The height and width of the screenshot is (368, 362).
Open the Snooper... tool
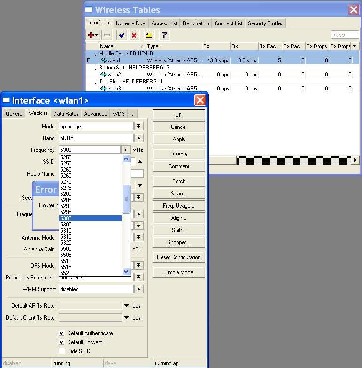tap(178, 242)
